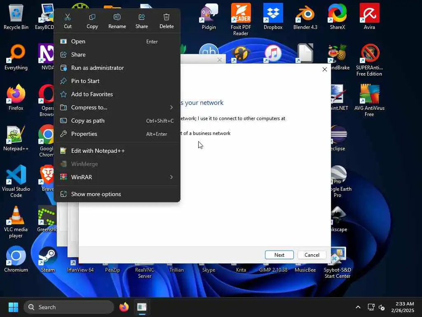Click the active window taskbar icon
This screenshot has height=317, width=422.
coord(142,307)
